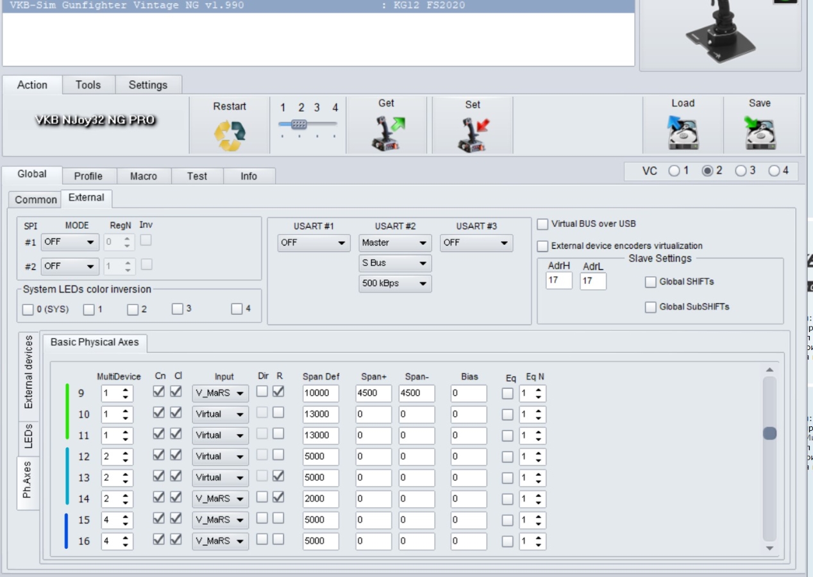Enable Virtual BUS over USB
This screenshot has height=577, width=813.
point(543,224)
